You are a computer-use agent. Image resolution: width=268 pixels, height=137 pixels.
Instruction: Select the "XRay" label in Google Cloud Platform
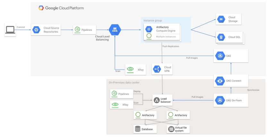(x=141, y=70)
